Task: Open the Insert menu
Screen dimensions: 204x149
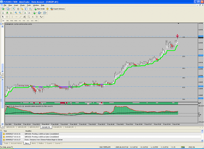Action: [x=16, y=5]
